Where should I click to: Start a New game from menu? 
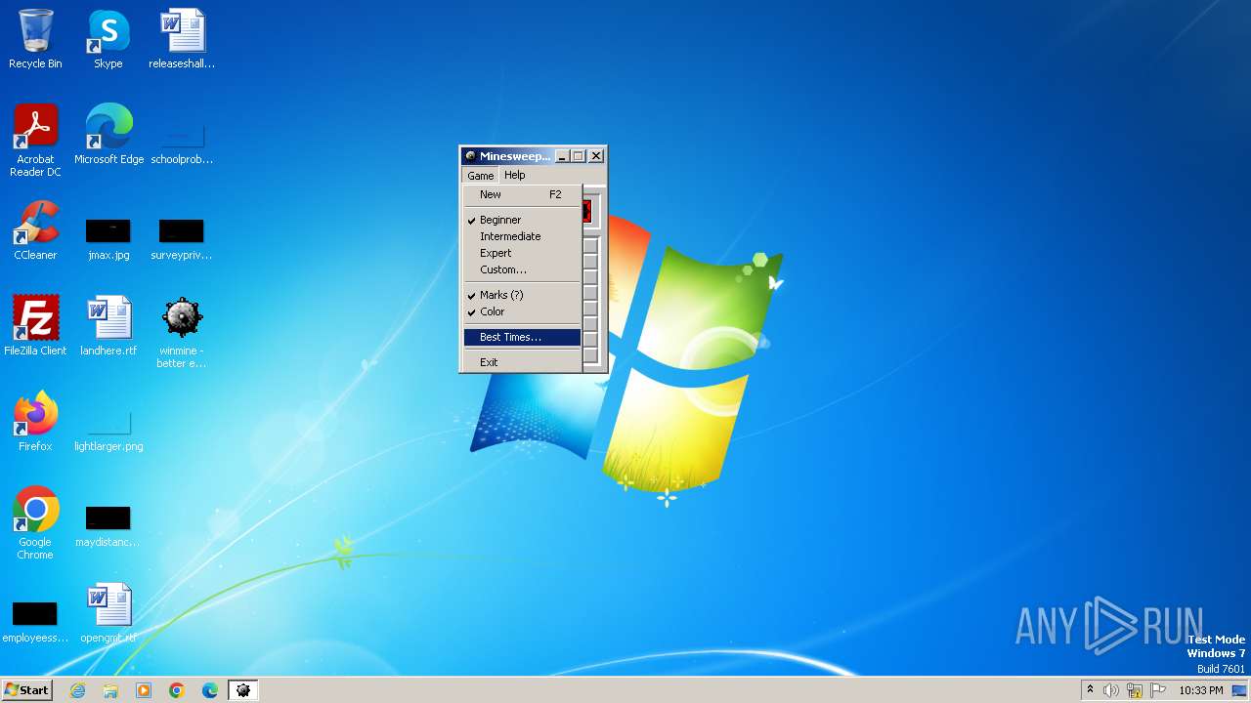[x=522, y=194]
